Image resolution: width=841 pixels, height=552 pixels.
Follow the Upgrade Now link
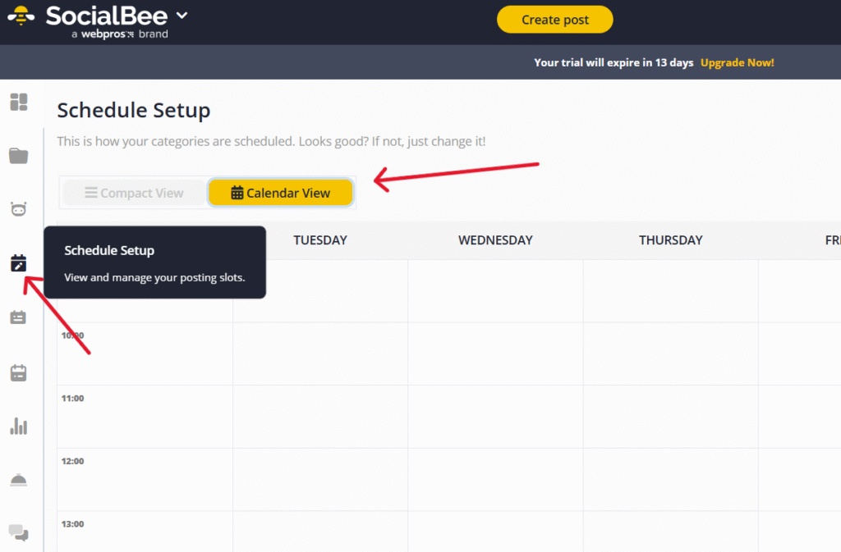click(x=737, y=62)
